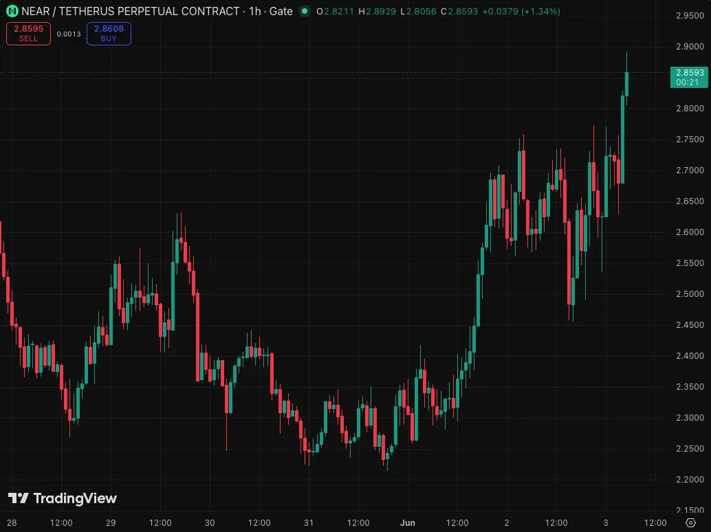Click the 2.9000 price axis label
Screen dimensions: 711x532
[690, 47]
